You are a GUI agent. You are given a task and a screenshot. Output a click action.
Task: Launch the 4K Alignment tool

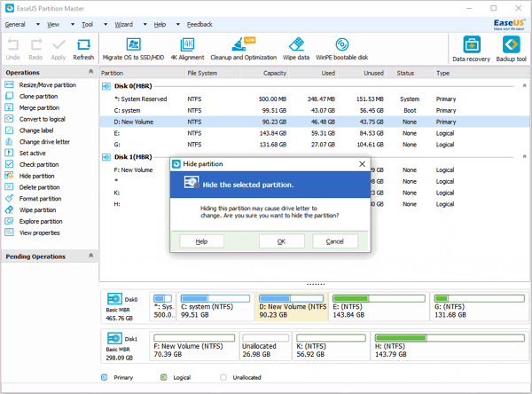[187, 49]
